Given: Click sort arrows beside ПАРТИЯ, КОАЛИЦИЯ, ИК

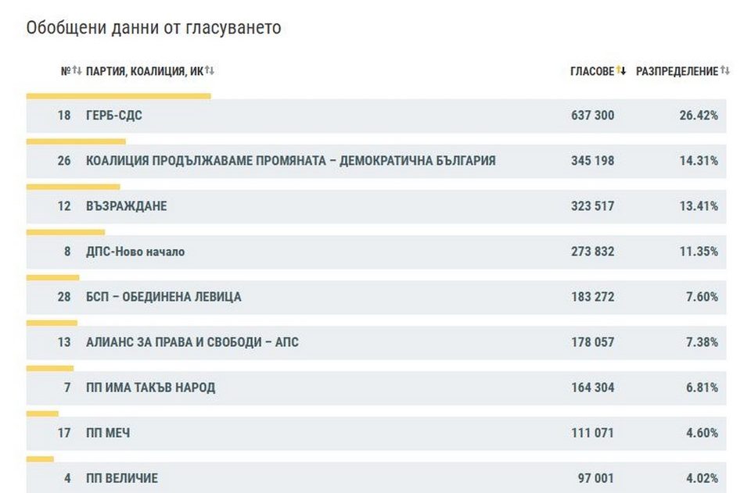Looking at the screenshot, I should point(210,71).
